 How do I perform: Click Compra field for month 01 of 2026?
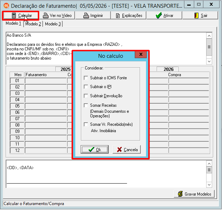(189, 81)
